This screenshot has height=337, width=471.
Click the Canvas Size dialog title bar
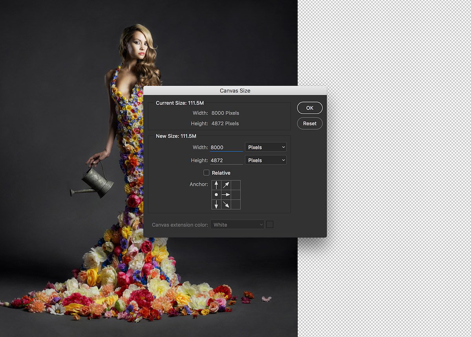click(x=235, y=90)
